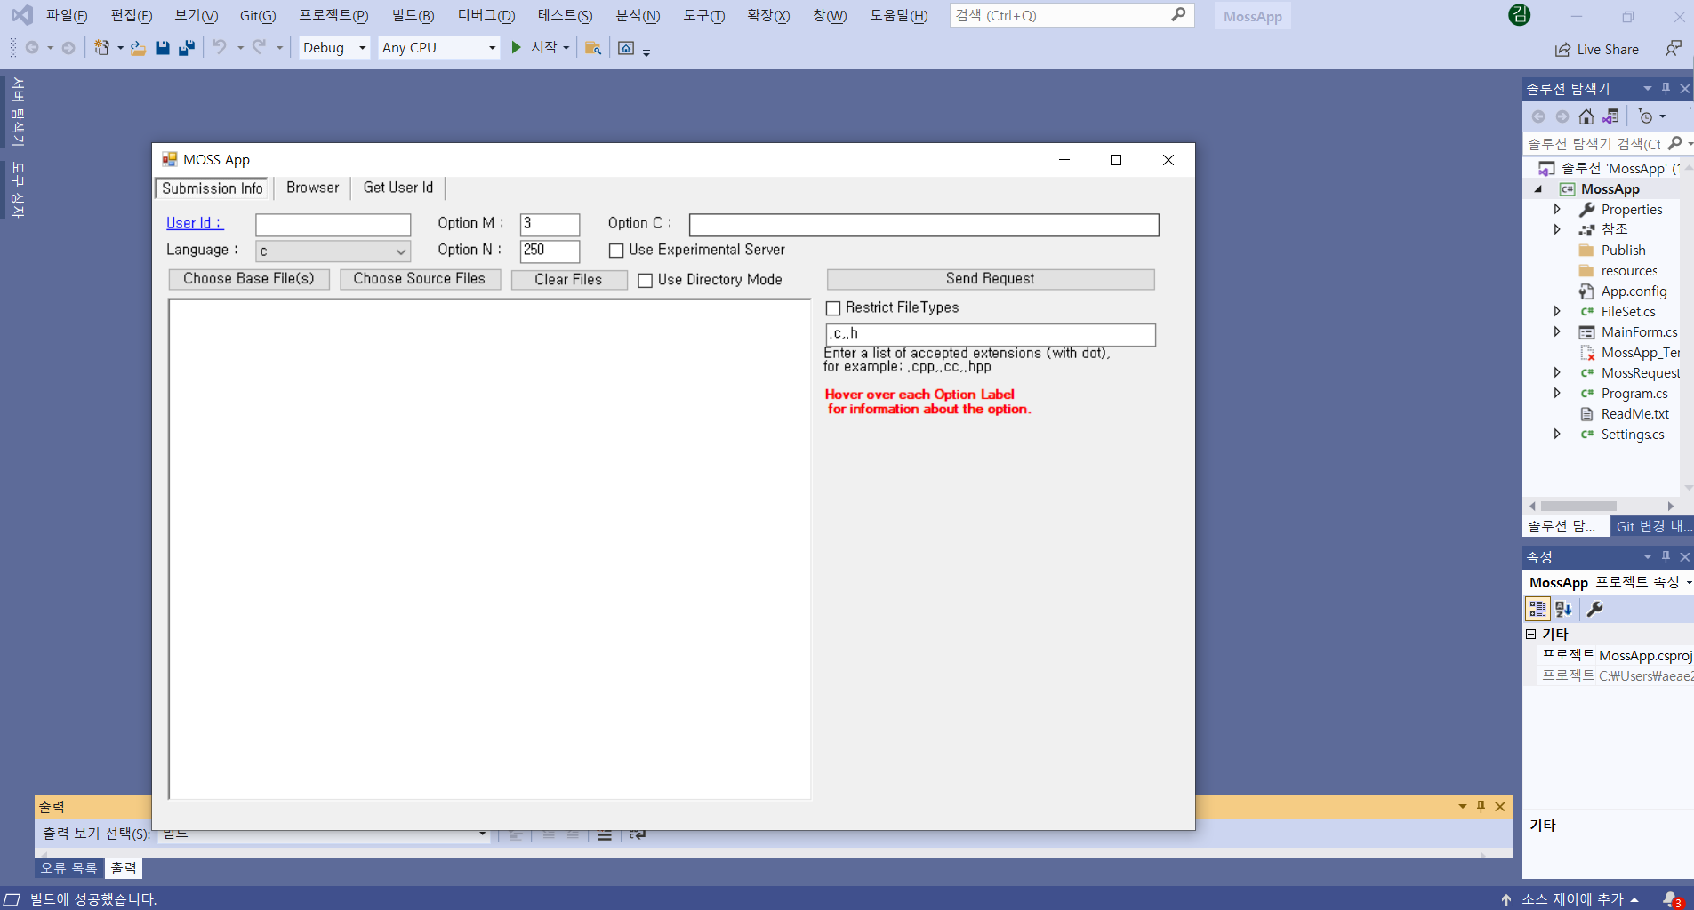Expand the Settings.cs tree node

point(1557,434)
